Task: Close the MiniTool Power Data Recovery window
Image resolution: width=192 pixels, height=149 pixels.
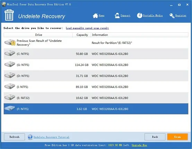Action: coord(187,5)
